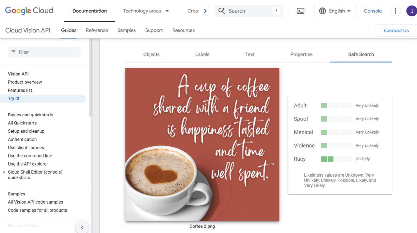This screenshot has width=417, height=233.
Task: Open Authentication sidebar link
Action: pyautogui.click(x=22, y=139)
